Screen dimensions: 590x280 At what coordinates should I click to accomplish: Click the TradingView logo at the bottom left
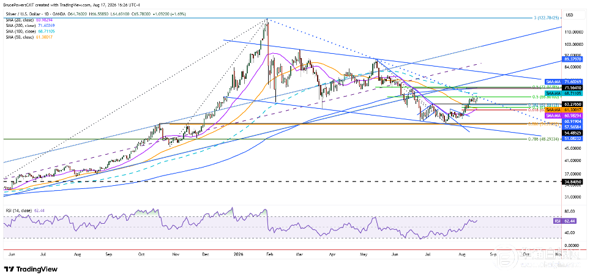pos(31,270)
